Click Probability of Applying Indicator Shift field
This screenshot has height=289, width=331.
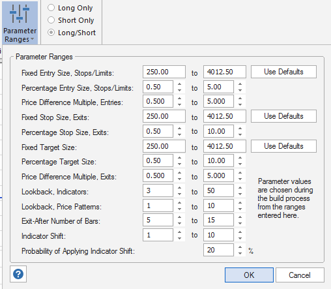click(x=218, y=250)
